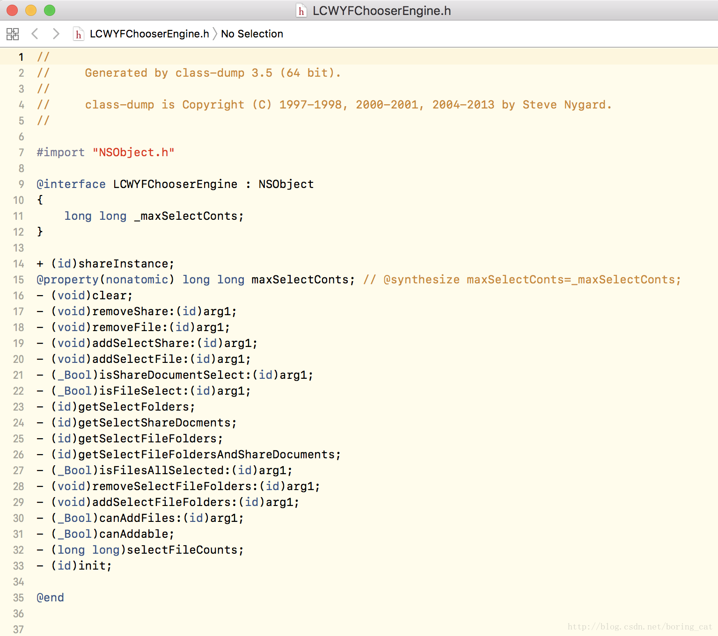Click the class name LCWYFChooserEngine in code

(175, 184)
